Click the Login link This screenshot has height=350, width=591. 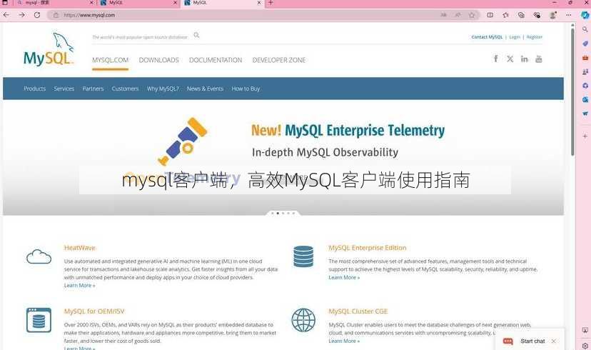click(515, 37)
